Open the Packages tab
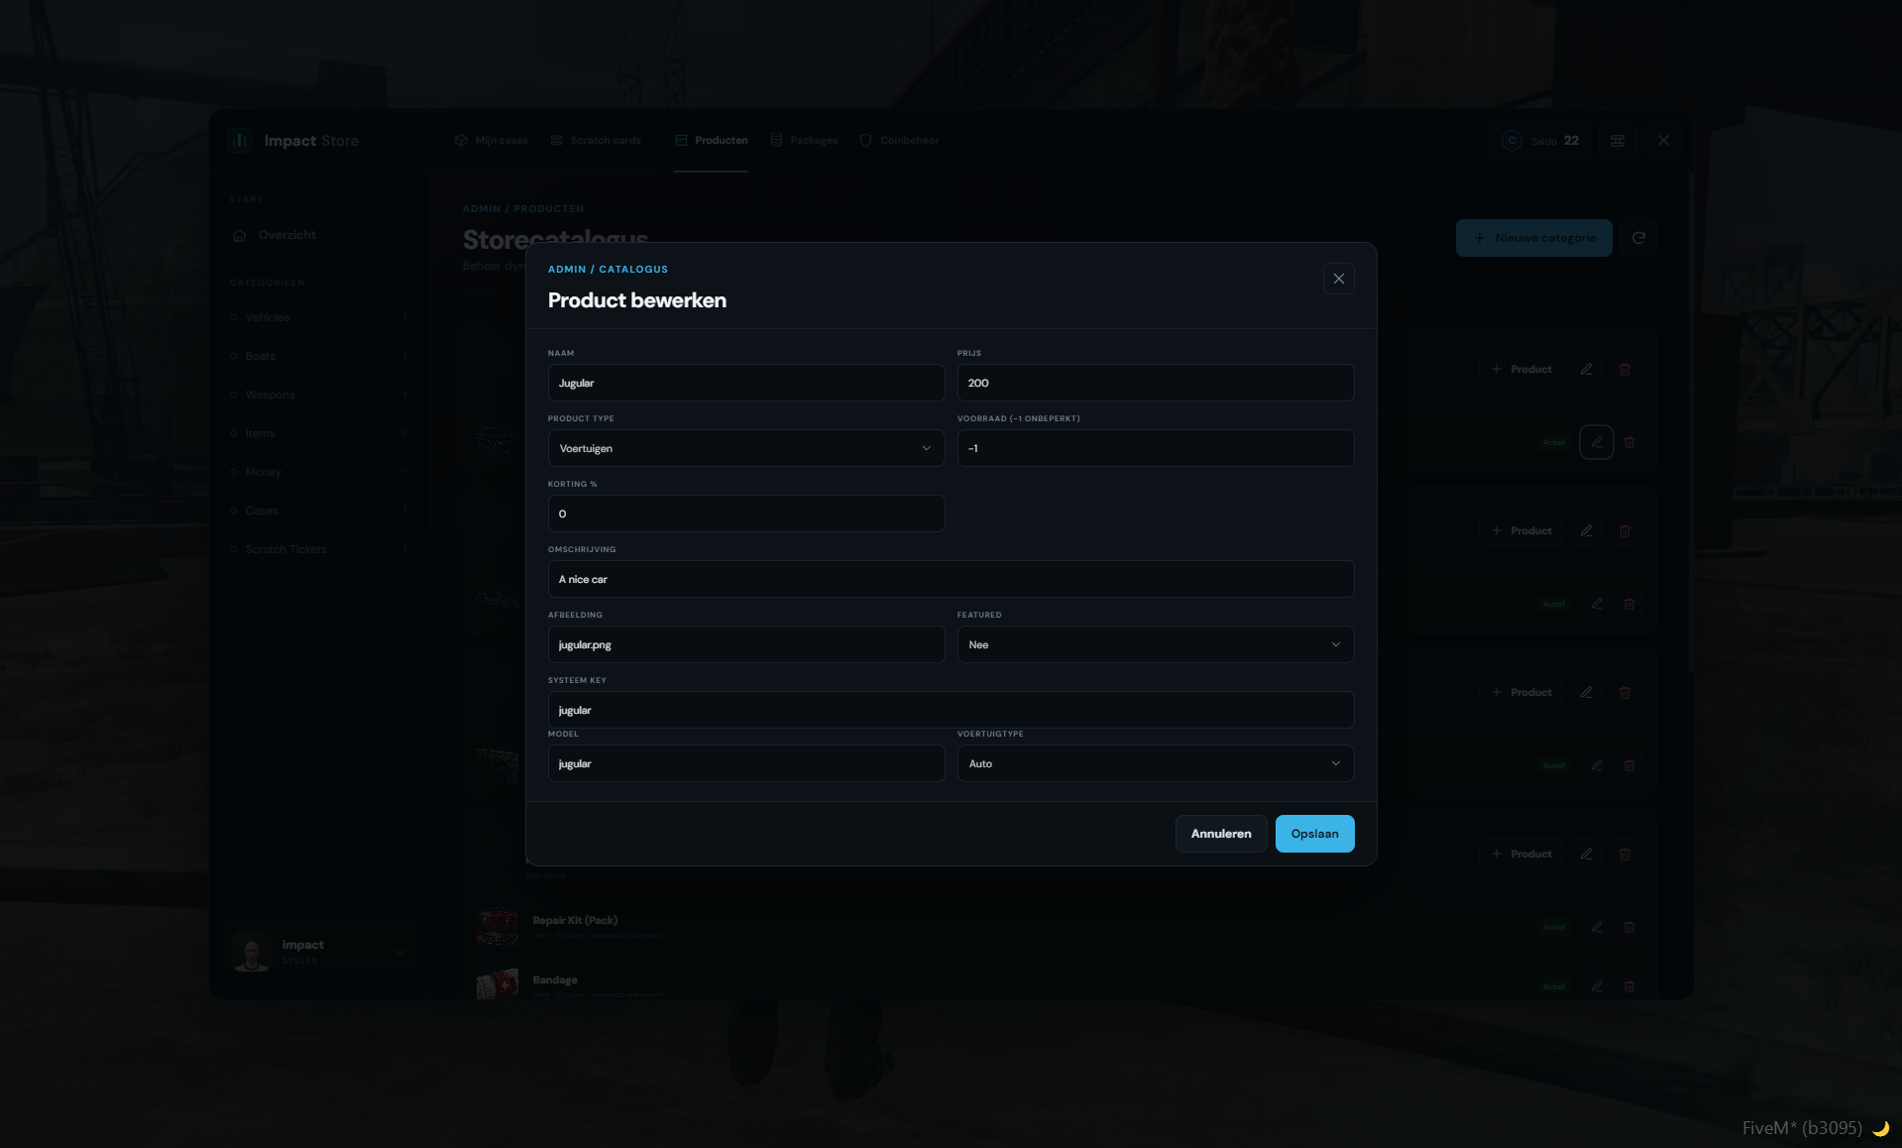The height and width of the screenshot is (1148, 1902). (804, 141)
